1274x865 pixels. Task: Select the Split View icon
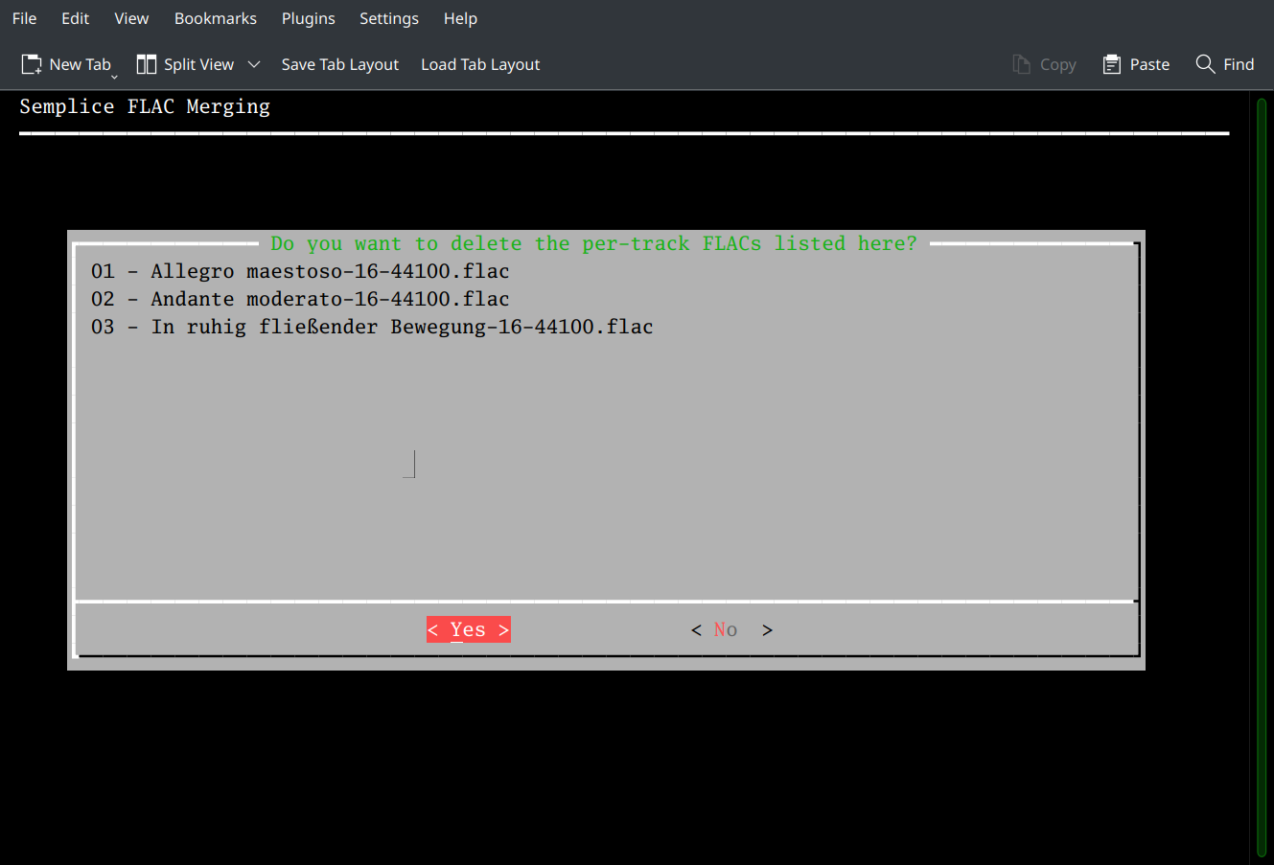coord(146,63)
